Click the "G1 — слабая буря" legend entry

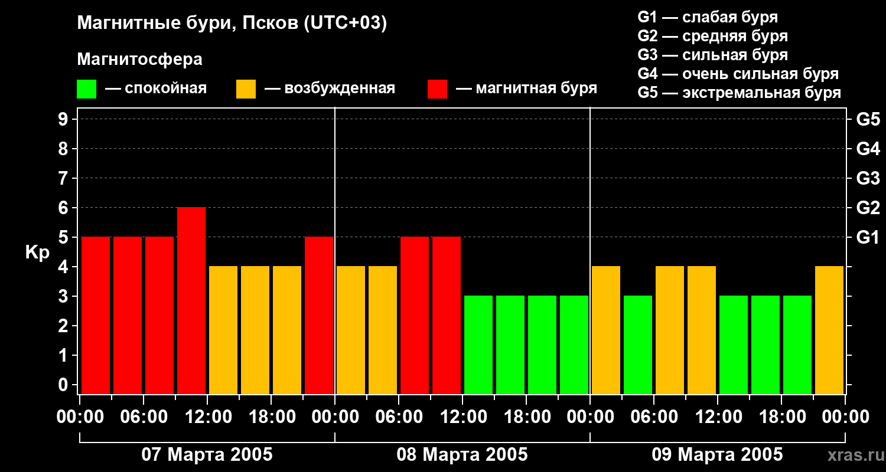[708, 17]
